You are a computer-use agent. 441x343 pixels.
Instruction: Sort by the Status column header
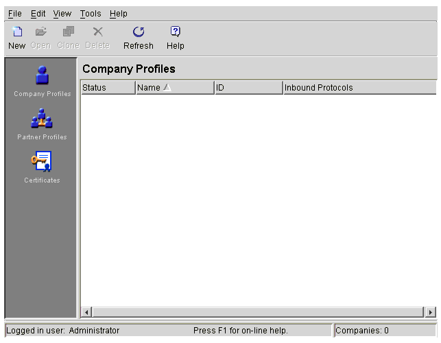click(x=108, y=88)
